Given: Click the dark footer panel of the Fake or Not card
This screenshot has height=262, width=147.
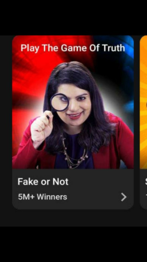Looking at the screenshot, I should coord(73,189).
